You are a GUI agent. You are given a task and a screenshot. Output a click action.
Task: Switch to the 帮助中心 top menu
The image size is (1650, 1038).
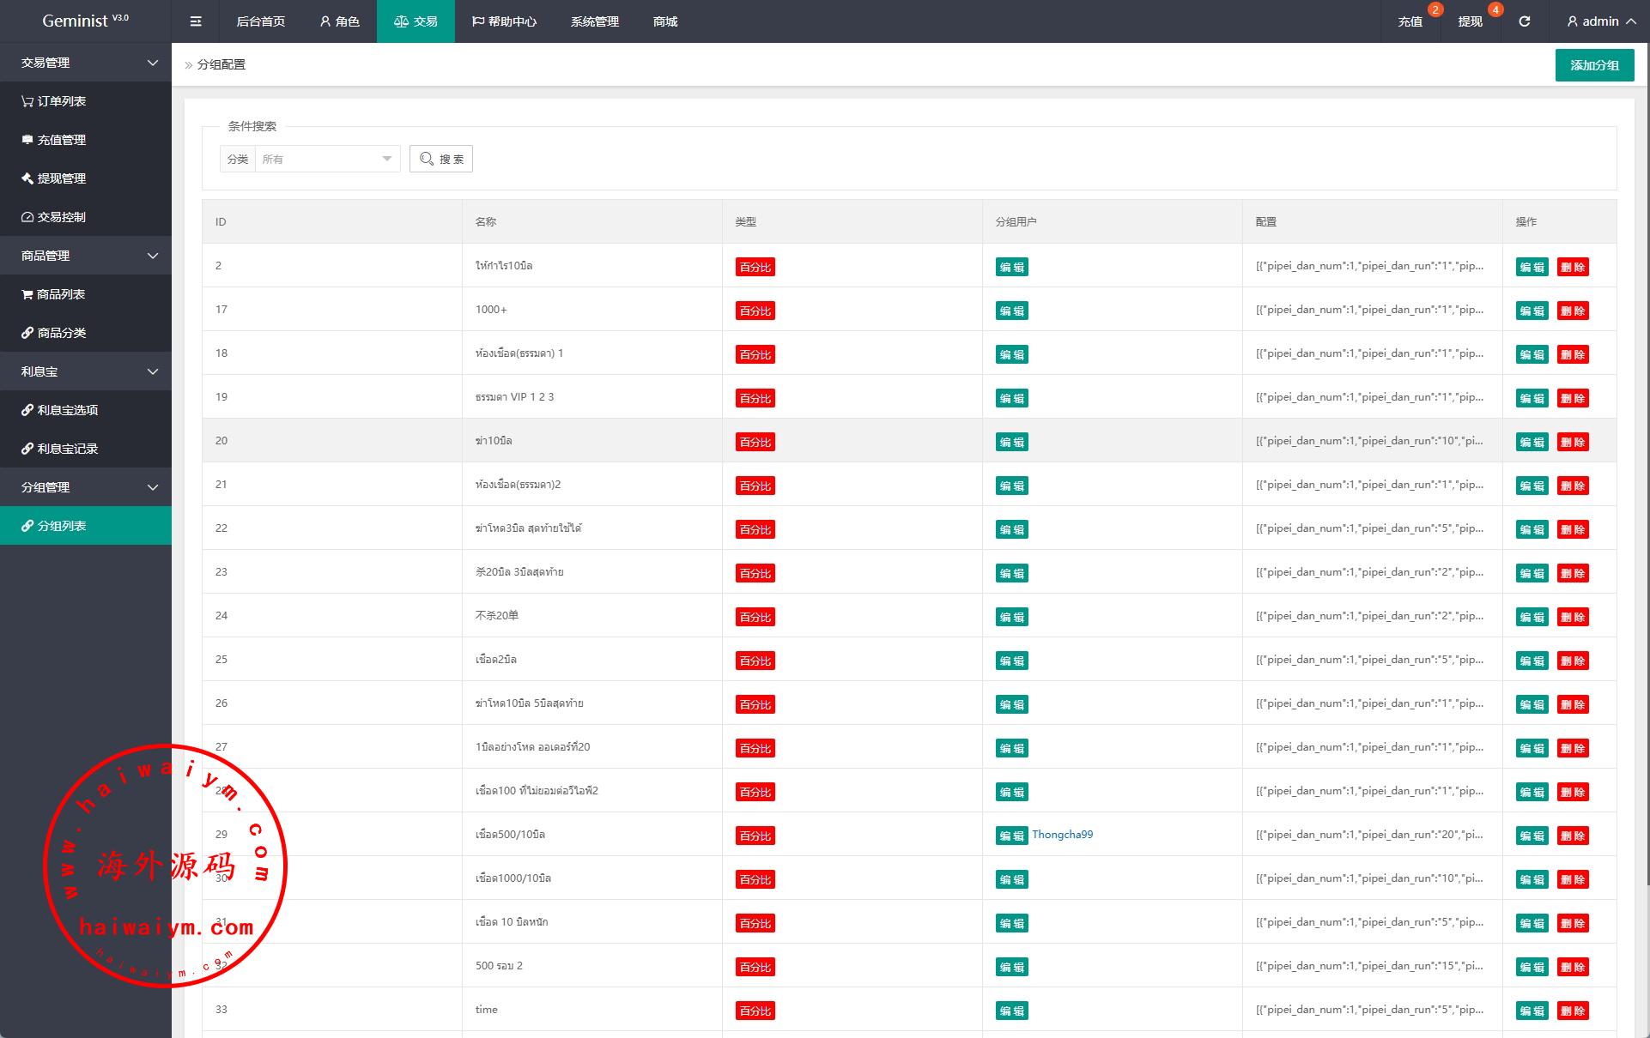[504, 21]
